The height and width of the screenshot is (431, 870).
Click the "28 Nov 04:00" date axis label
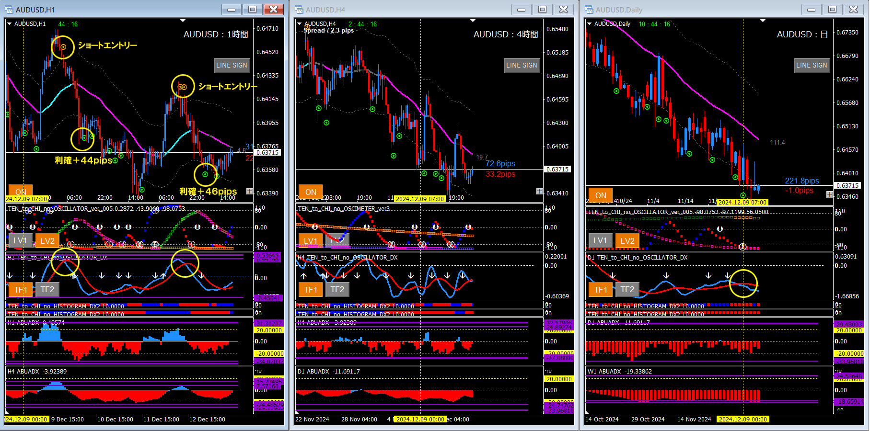pyautogui.click(x=359, y=420)
